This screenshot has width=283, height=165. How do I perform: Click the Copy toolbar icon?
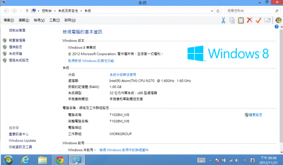pos(232,20)
